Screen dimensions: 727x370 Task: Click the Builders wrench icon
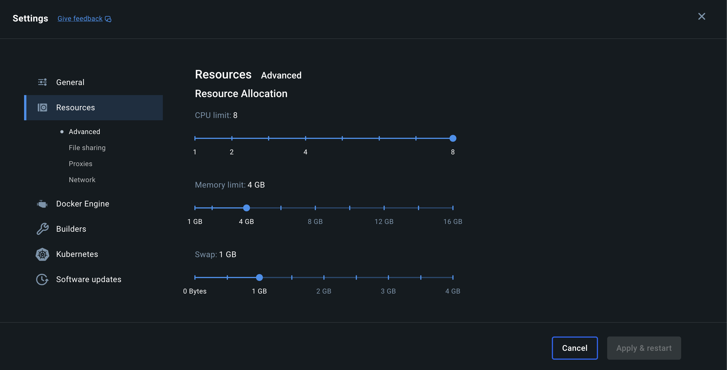pyautogui.click(x=42, y=229)
